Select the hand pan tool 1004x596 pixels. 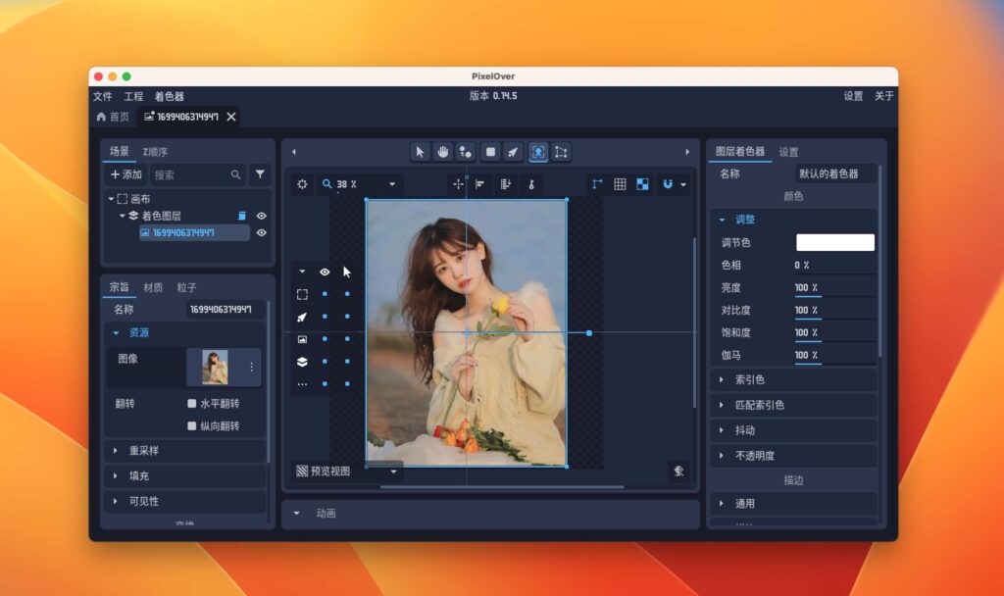click(x=442, y=152)
